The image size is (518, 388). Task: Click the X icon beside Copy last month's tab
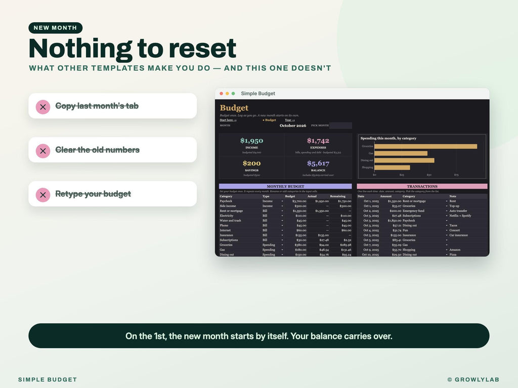coord(43,107)
